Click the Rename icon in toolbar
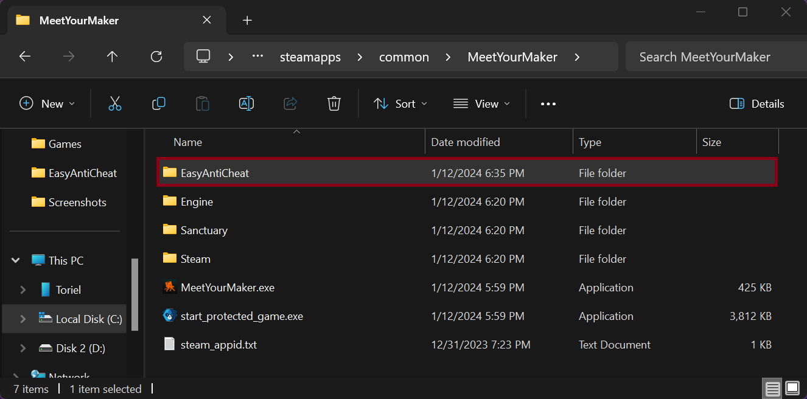The image size is (807, 399). (246, 104)
